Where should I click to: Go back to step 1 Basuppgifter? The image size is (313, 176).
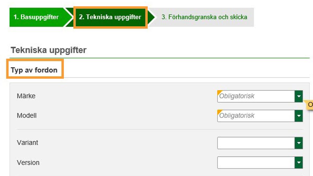click(x=36, y=17)
